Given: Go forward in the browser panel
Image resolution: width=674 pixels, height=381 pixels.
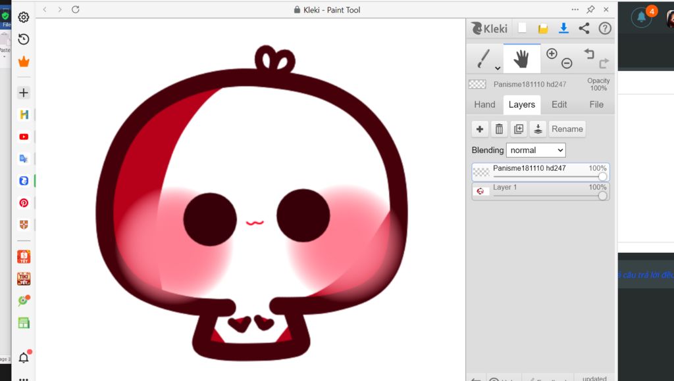Looking at the screenshot, I should click(x=60, y=9).
